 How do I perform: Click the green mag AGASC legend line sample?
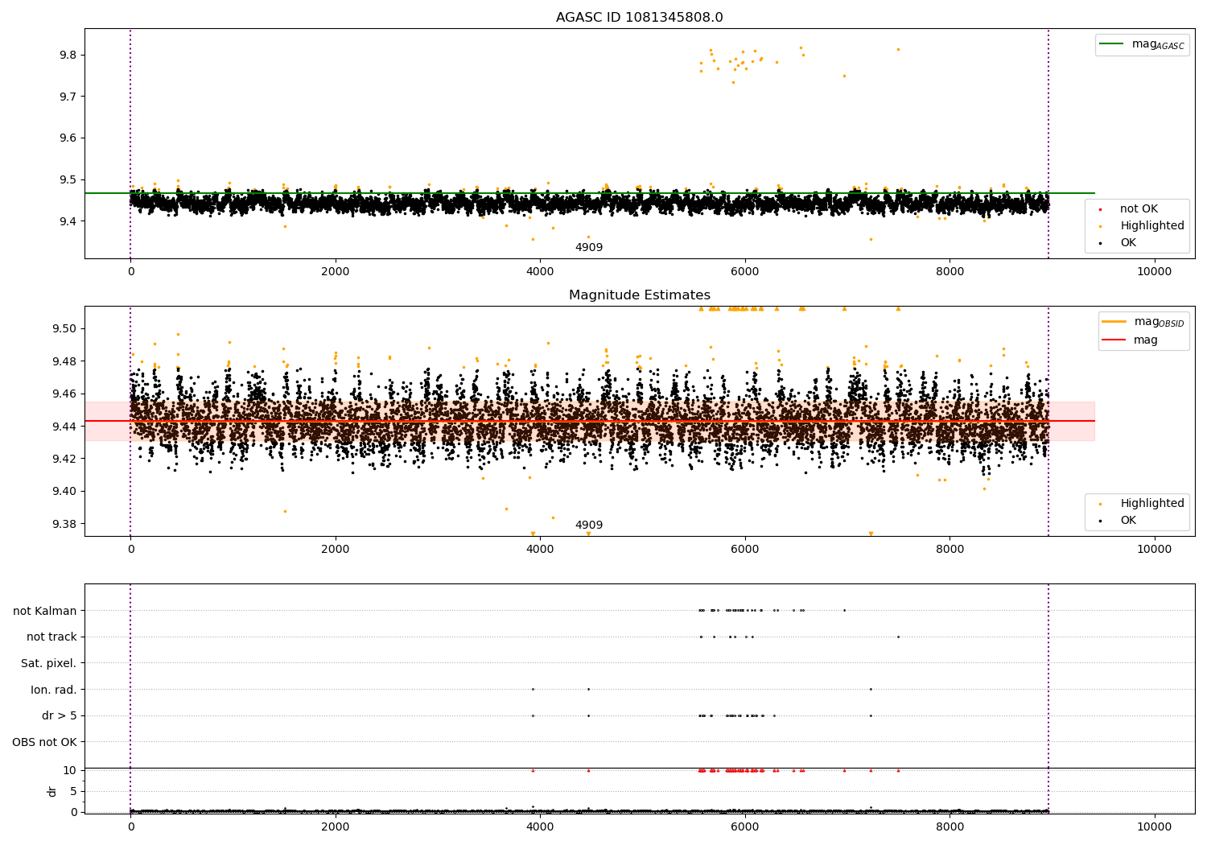coord(1111,44)
